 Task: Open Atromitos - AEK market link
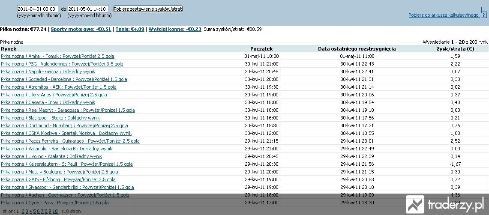click(59, 87)
